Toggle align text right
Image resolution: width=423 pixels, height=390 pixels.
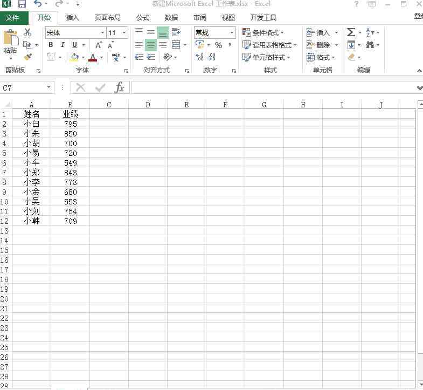[163, 45]
